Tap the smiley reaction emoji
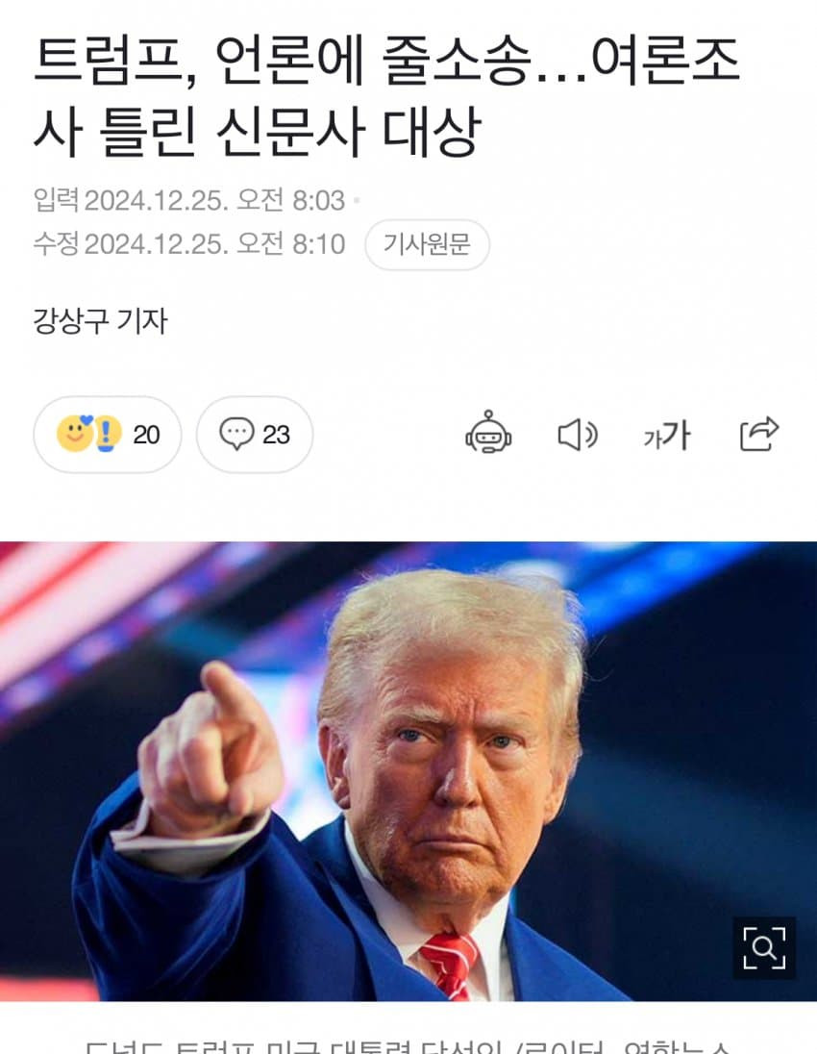This screenshot has width=817, height=1054. pyautogui.click(x=74, y=434)
